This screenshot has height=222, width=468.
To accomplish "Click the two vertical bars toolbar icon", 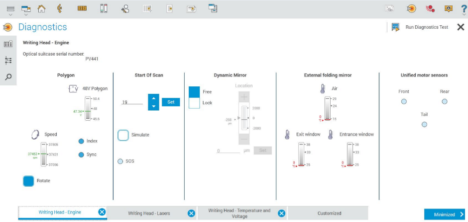I will (x=103, y=8).
